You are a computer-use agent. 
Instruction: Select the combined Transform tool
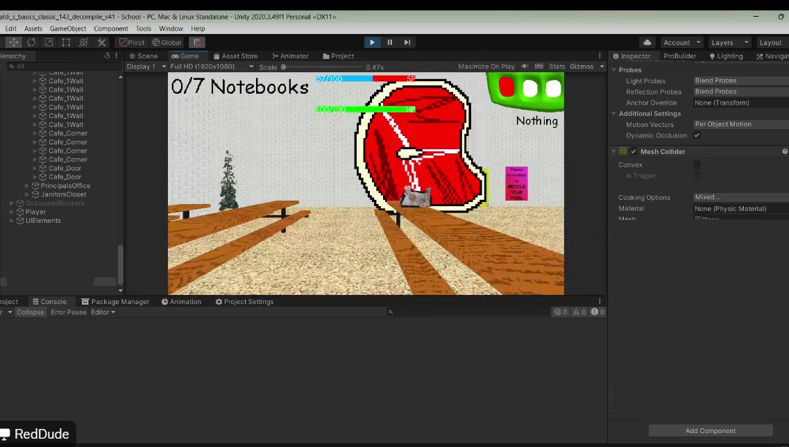coord(83,42)
